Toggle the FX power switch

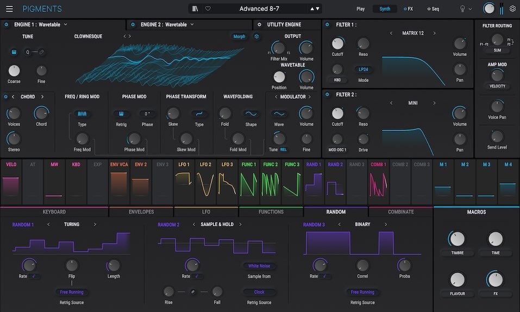pyautogui.click(x=405, y=9)
